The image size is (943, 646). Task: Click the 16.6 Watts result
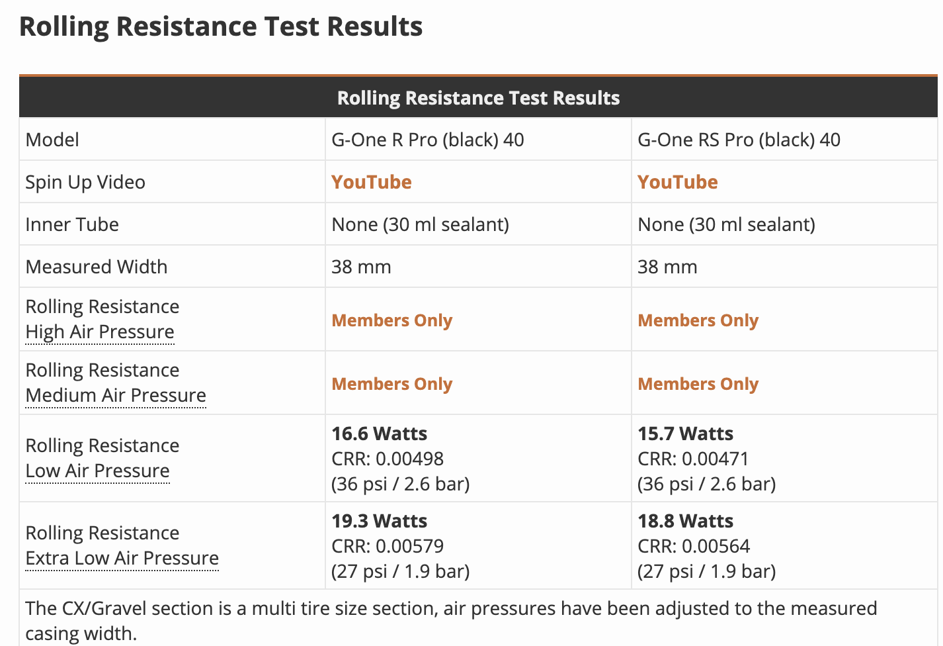(379, 434)
